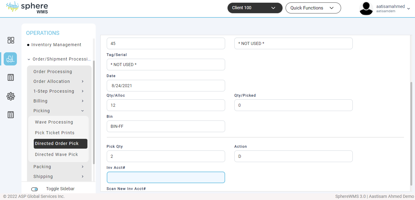This screenshot has width=415, height=200.
Task: Go to Order Processing
Action: point(53,72)
